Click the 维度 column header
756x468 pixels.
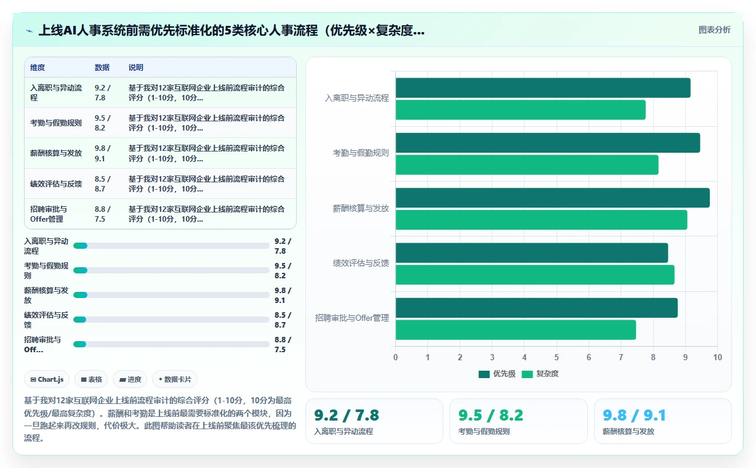point(38,68)
